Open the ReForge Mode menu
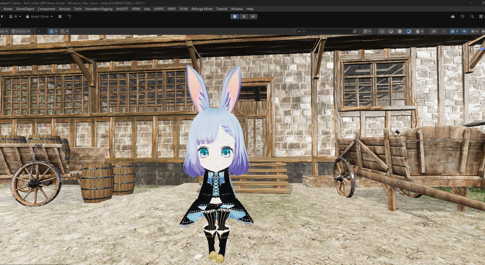Viewport: 485px width, 265px height. (x=202, y=9)
